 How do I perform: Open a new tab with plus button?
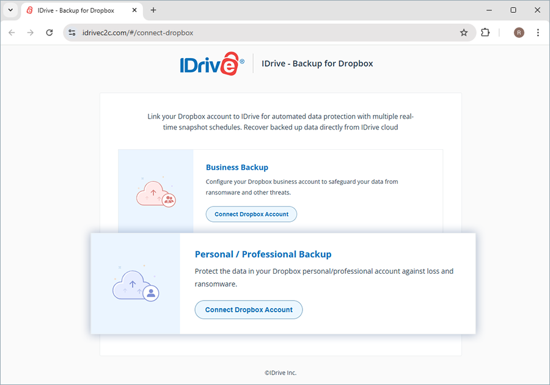[x=153, y=10]
